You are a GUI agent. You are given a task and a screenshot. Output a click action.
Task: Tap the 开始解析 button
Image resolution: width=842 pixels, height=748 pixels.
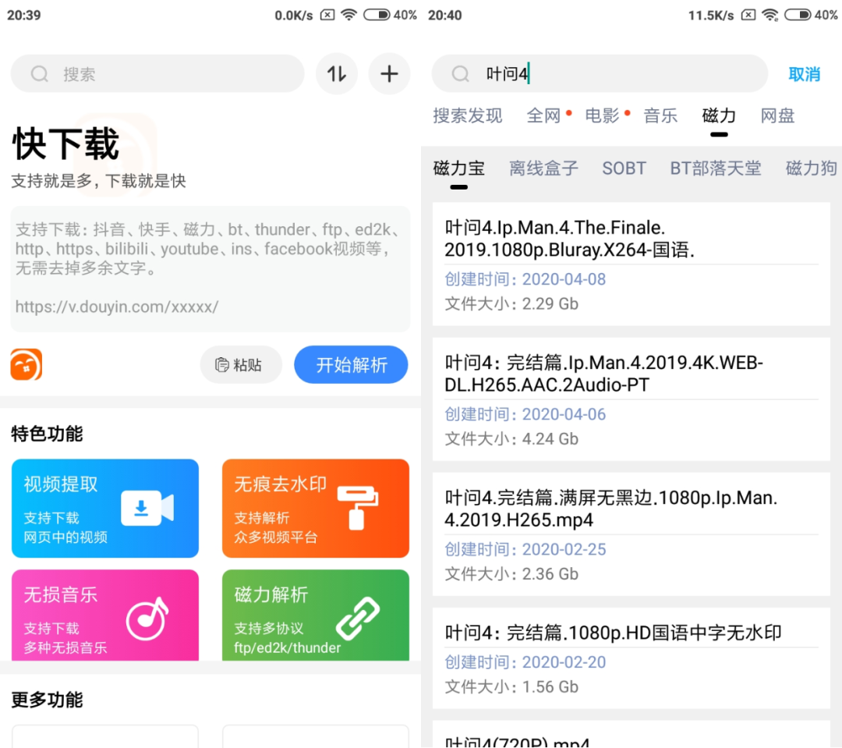(351, 365)
